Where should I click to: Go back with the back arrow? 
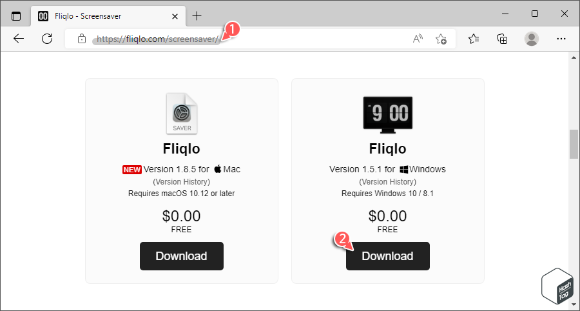click(x=19, y=39)
